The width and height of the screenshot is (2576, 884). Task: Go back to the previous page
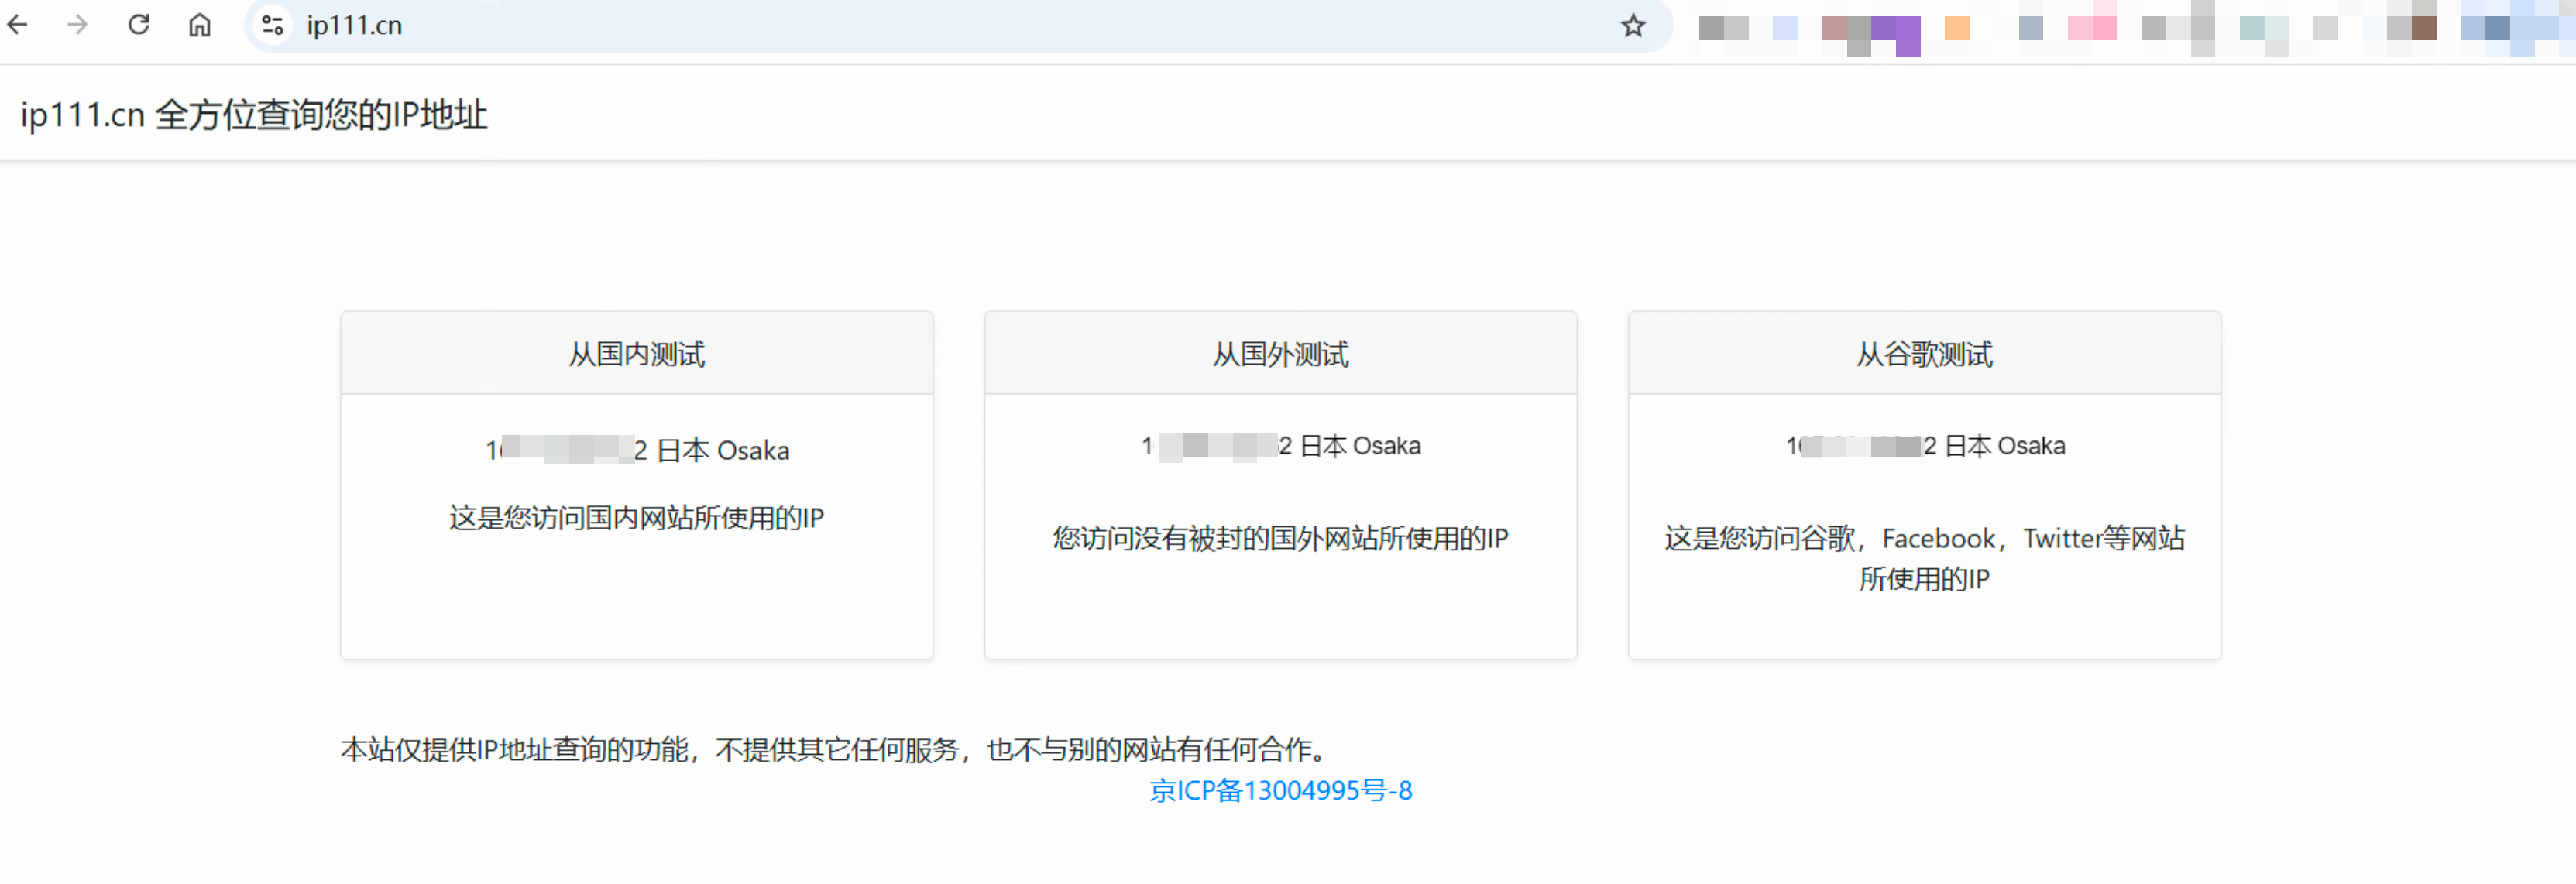18,25
